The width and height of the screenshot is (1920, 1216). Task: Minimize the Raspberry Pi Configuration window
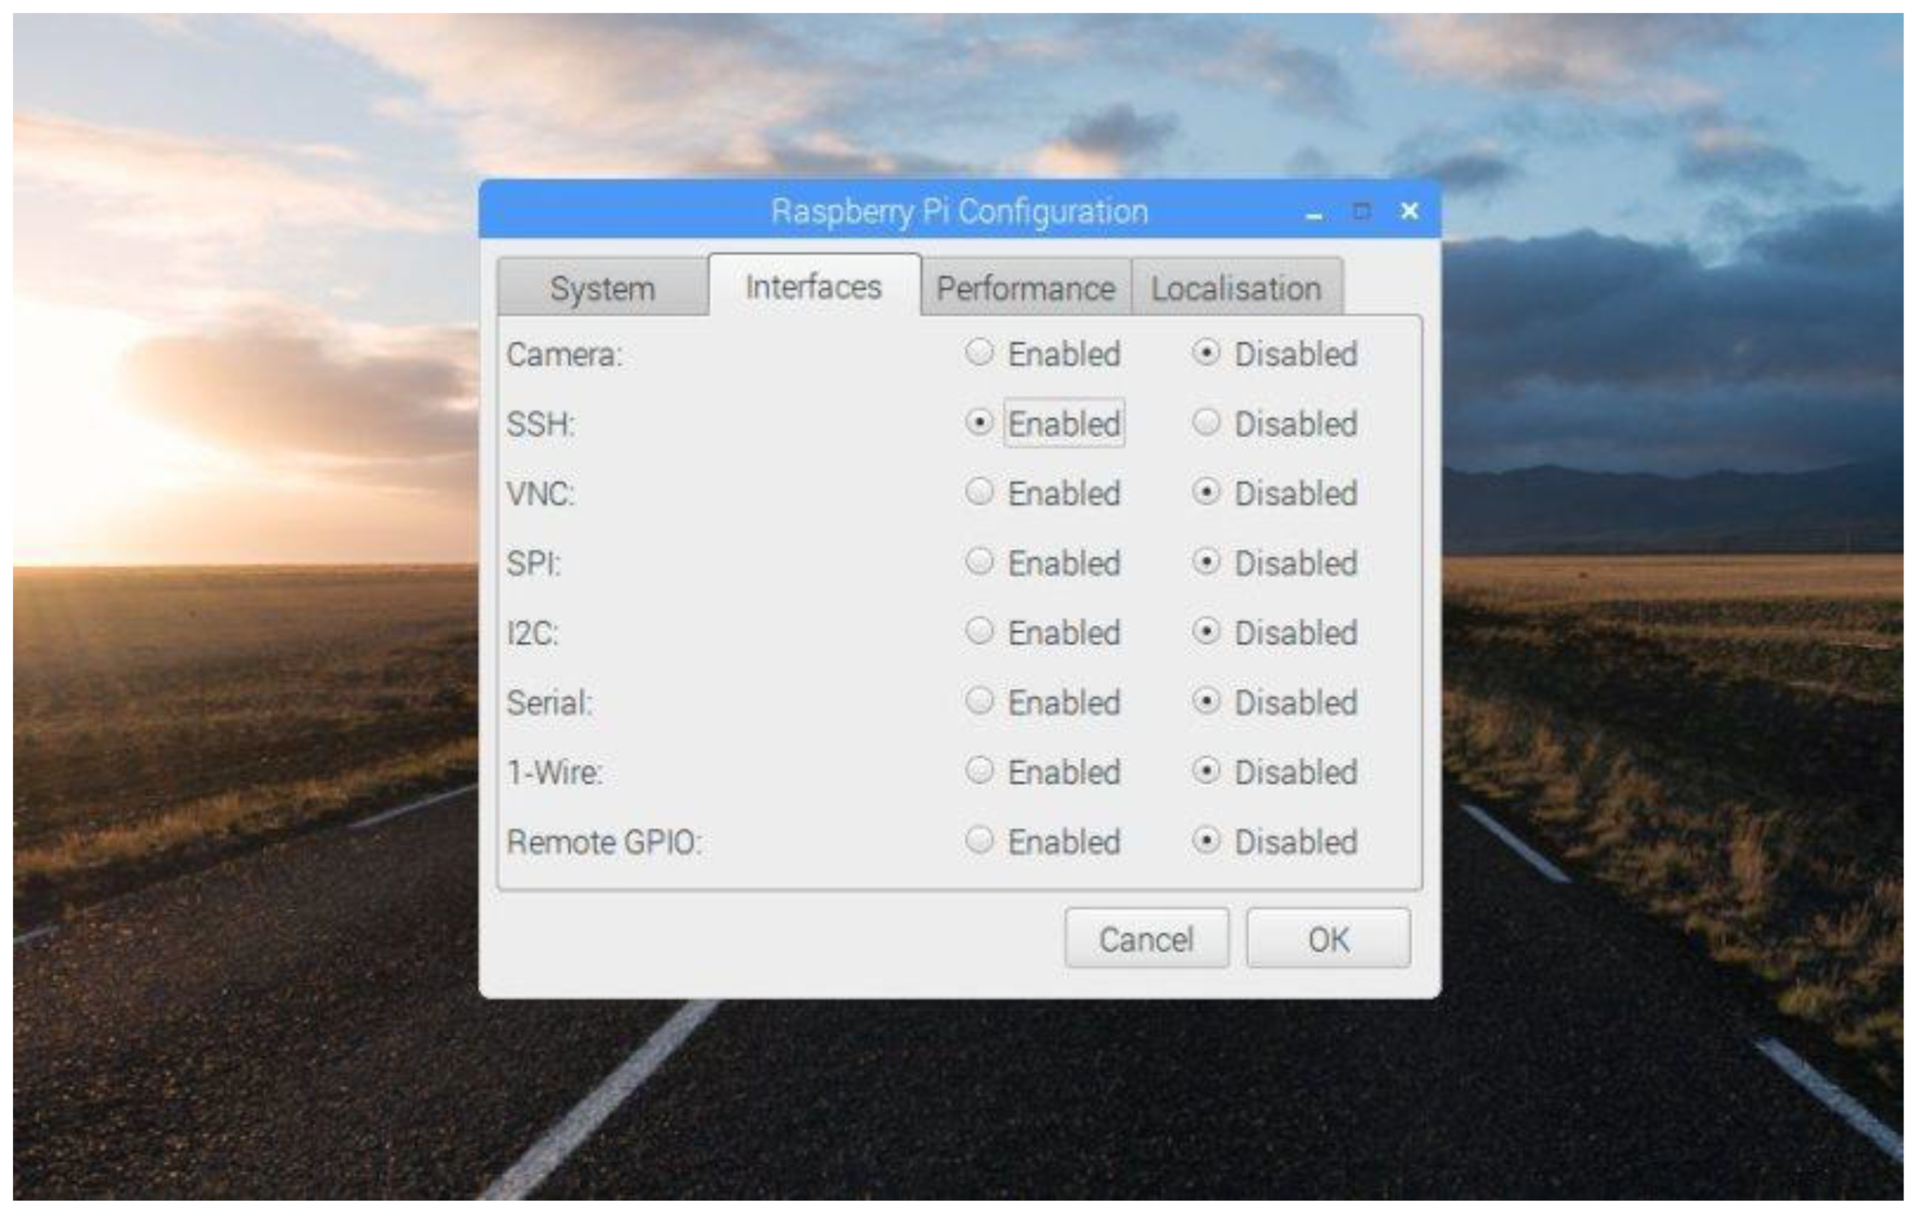[1313, 213]
